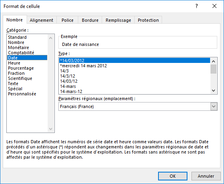
Task: Click the help question mark icon
Action: click(197, 6)
